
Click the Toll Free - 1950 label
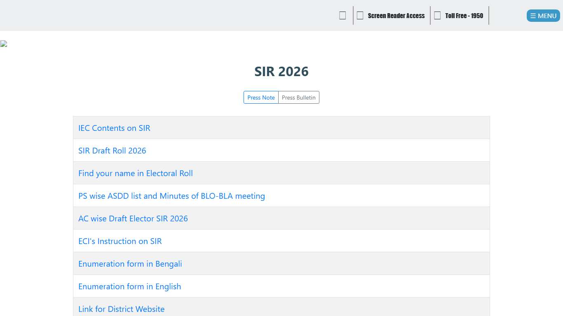tap(464, 16)
